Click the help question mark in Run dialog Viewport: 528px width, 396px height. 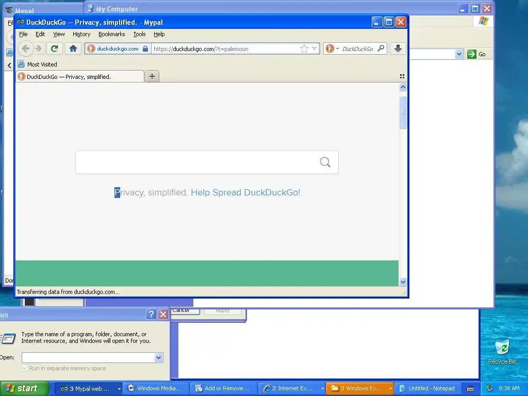[151, 314]
